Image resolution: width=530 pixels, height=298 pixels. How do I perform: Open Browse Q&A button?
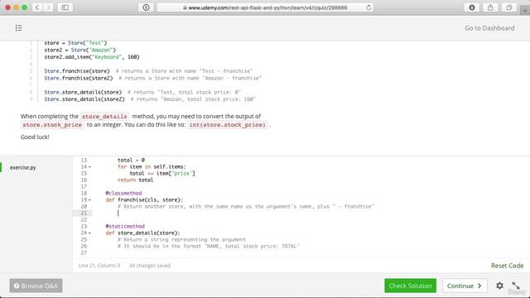tap(36, 286)
